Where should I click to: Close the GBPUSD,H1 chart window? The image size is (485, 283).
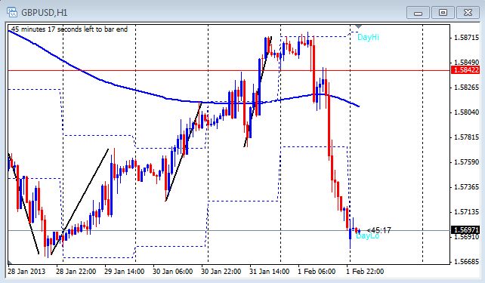pos(468,13)
